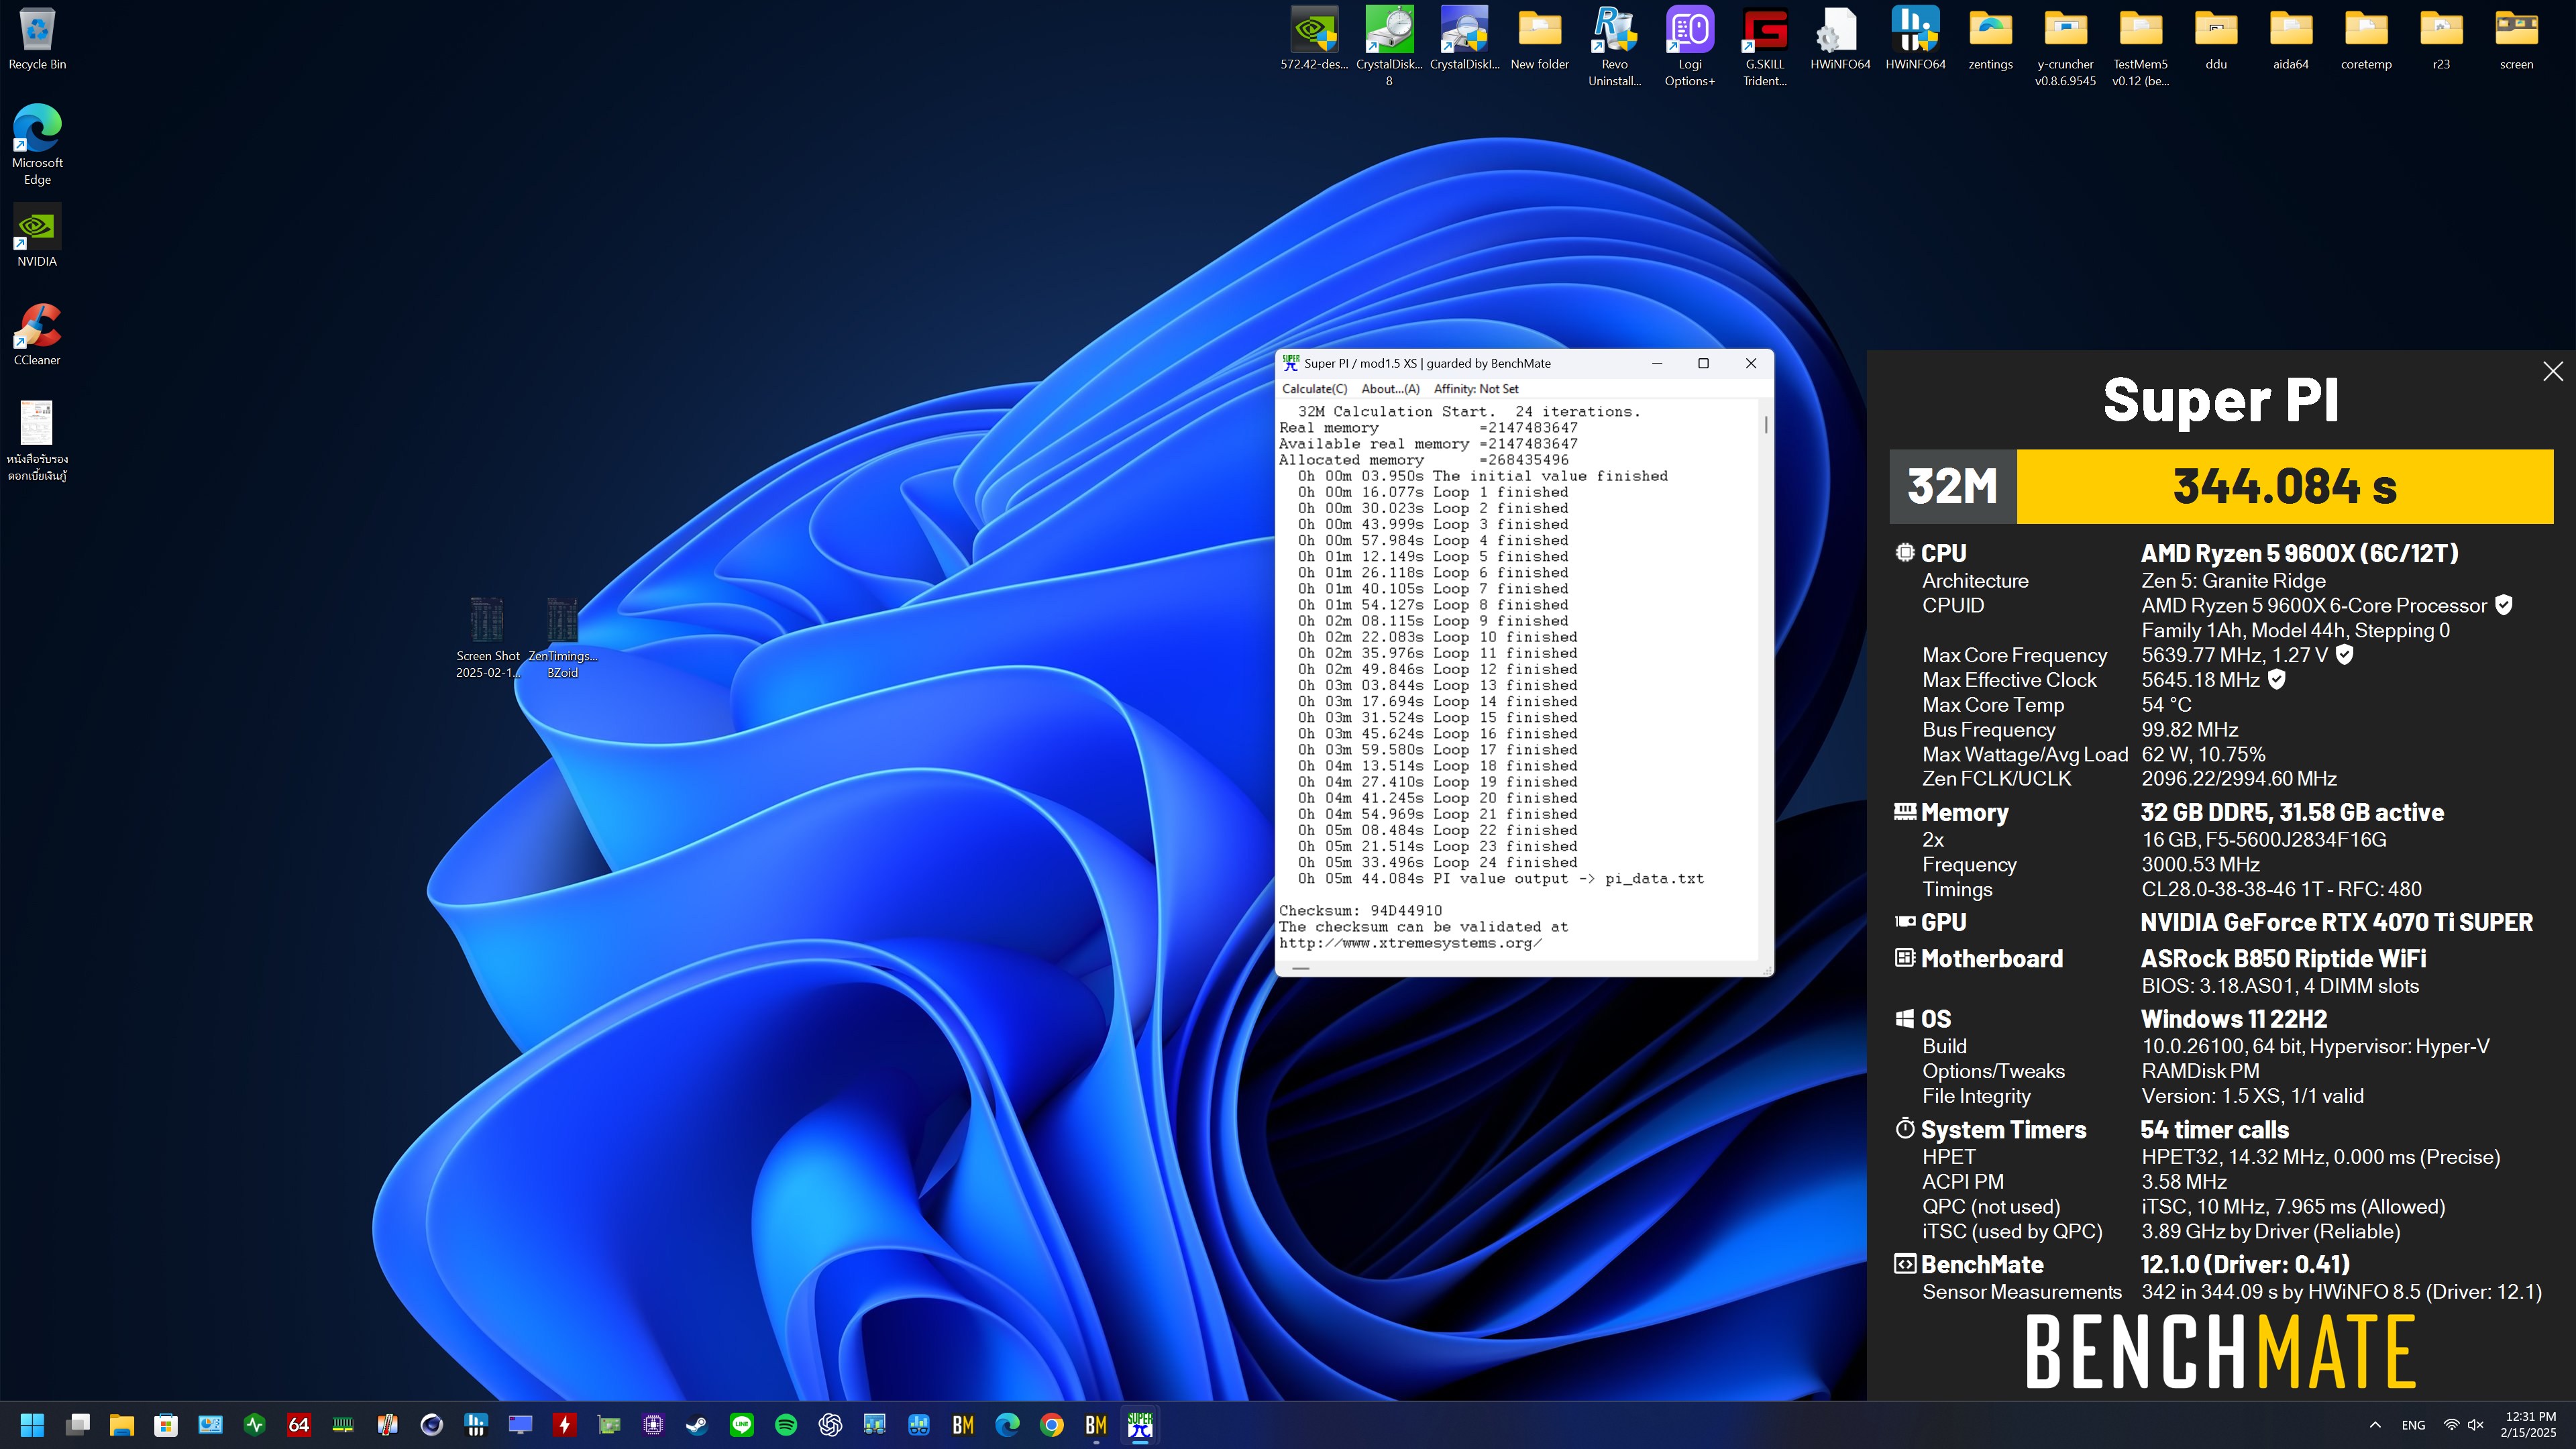Open the About...(A) menu in Super PI

coord(1390,389)
